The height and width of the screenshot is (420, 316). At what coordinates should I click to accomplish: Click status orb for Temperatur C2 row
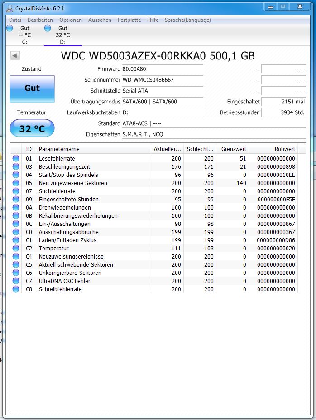point(16,248)
